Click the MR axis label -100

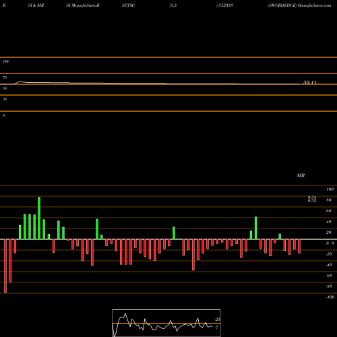point(330,297)
